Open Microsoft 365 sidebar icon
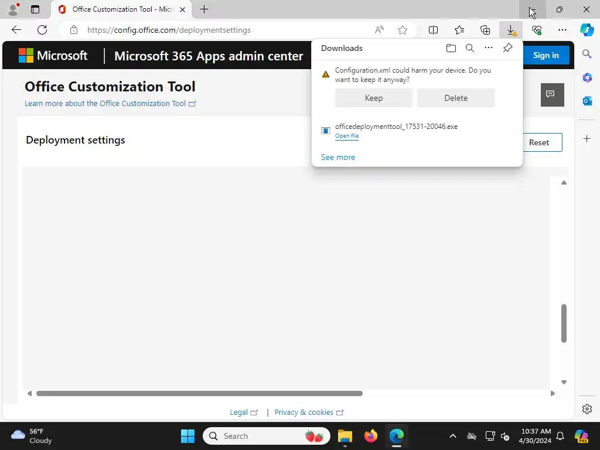Screen dimensions: 600x450 (x=587, y=78)
